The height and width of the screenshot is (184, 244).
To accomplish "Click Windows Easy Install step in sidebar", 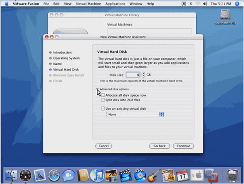I will 68,75.
